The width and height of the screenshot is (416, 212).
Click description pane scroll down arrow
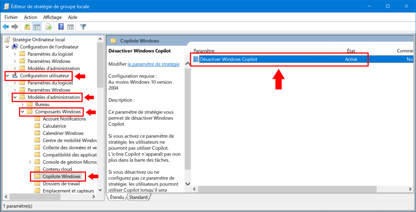point(188,184)
